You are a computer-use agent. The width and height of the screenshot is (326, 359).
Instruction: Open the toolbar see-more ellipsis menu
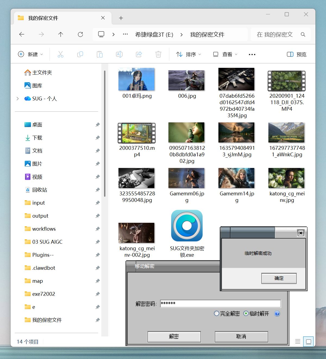coord(252,55)
